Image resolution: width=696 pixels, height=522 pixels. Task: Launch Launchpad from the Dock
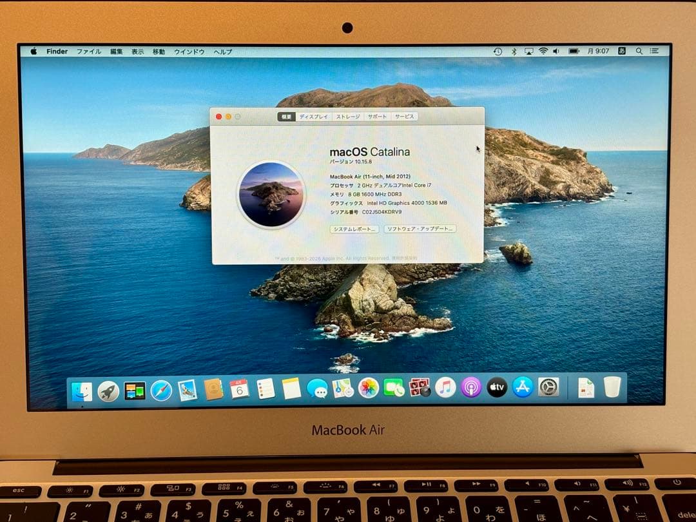coord(108,389)
